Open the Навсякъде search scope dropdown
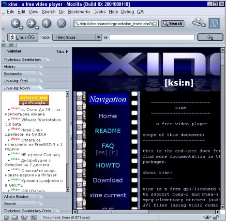 coord(77,37)
